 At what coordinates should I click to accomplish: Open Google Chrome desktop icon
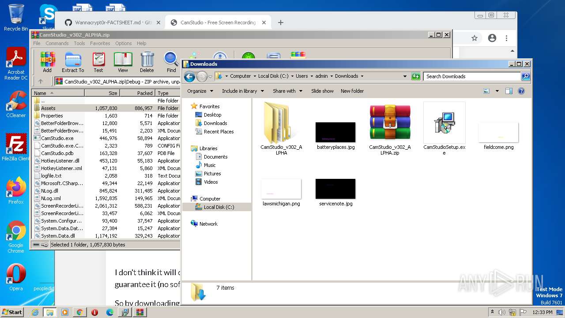click(16, 237)
